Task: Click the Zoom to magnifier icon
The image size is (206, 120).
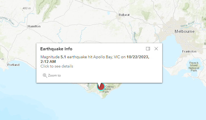Action: click(45, 75)
